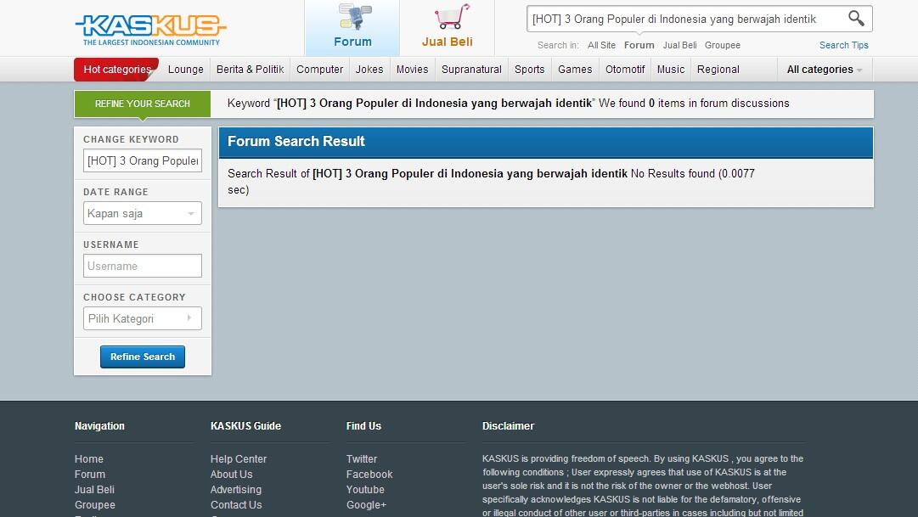
Task: Expand the All categories dropdown
Action: tap(825, 69)
